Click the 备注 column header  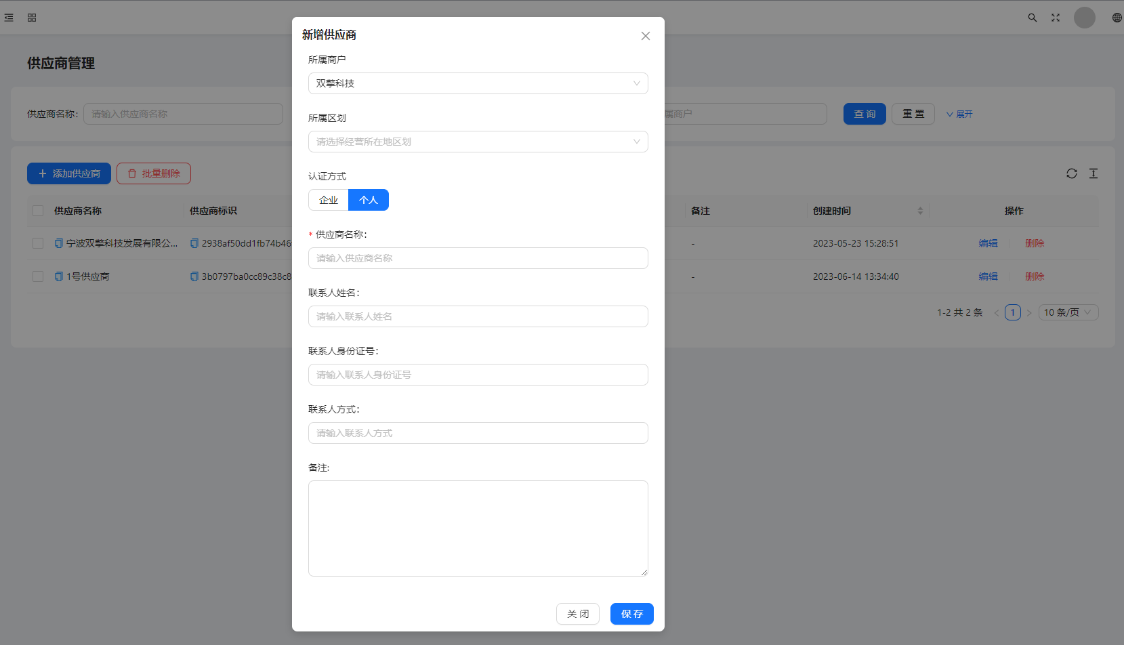click(x=701, y=211)
